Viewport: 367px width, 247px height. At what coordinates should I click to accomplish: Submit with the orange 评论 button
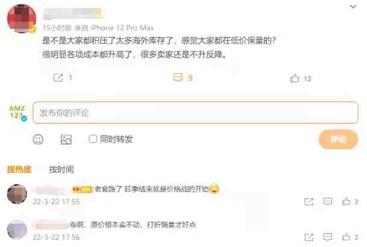tap(338, 139)
